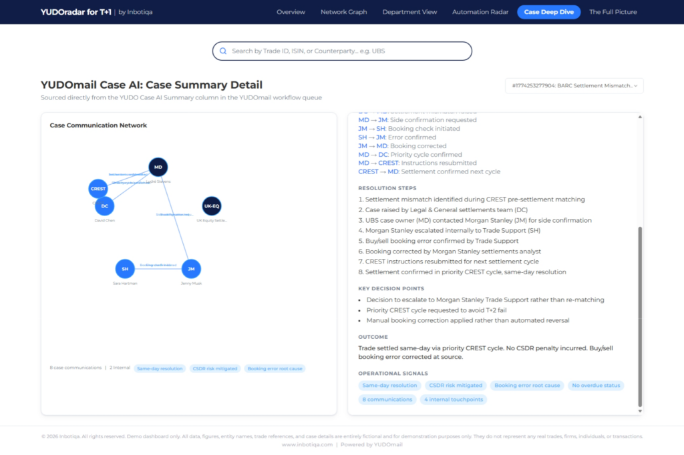Select the CREST node in network graph
This screenshot has width=684, height=455.
click(98, 189)
